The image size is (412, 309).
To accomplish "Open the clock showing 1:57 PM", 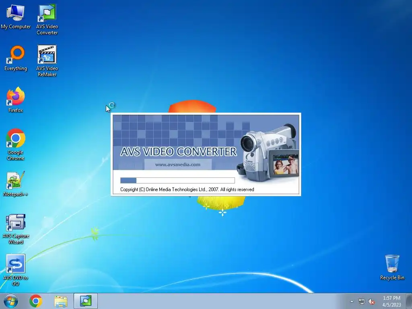I will 391,301.
